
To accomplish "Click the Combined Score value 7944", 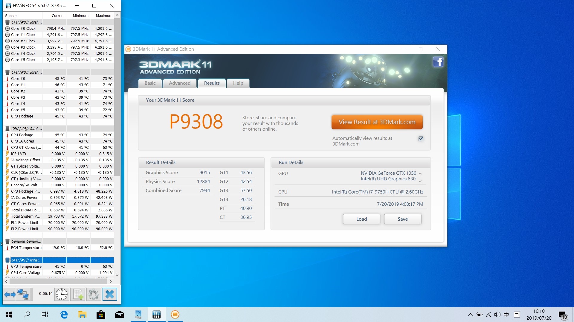I will click(204, 191).
